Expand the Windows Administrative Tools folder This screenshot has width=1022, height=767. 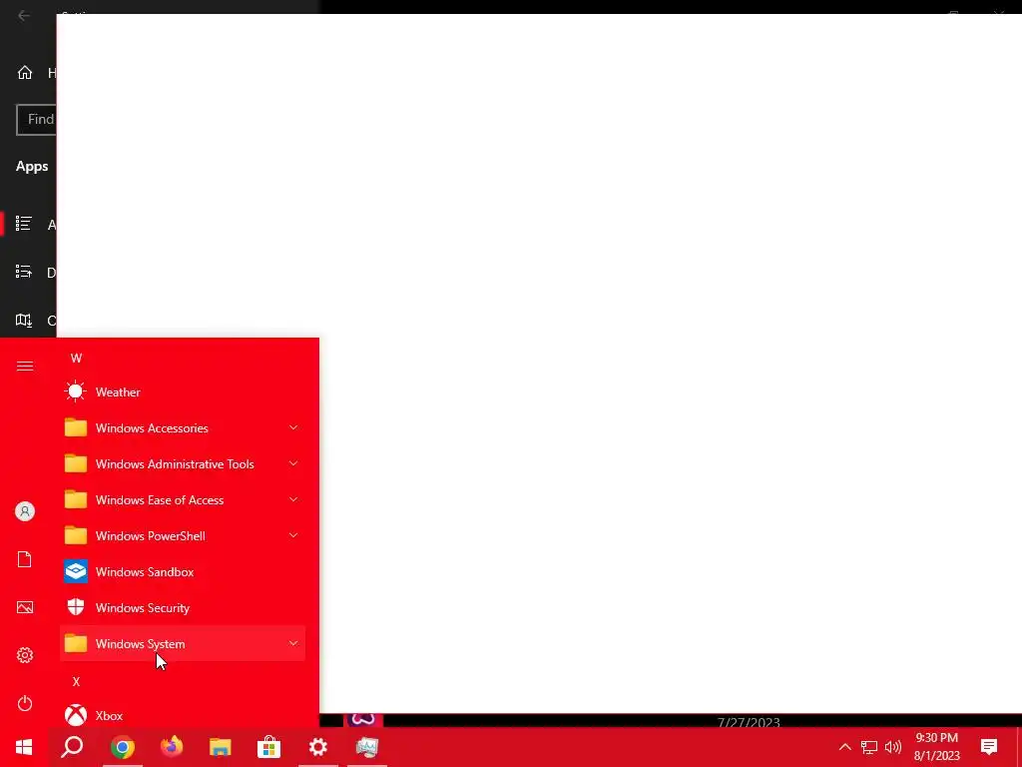coord(183,463)
